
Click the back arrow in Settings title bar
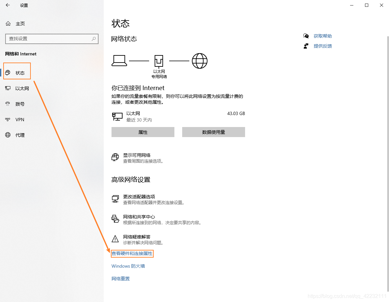8,5
